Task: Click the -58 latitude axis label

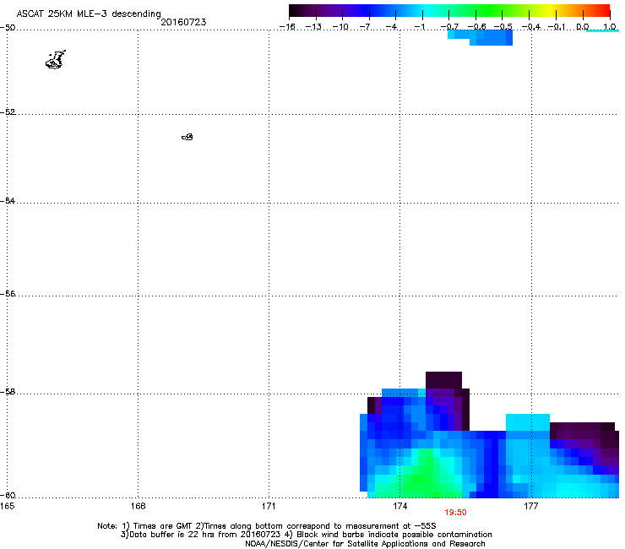Action: 8,392
